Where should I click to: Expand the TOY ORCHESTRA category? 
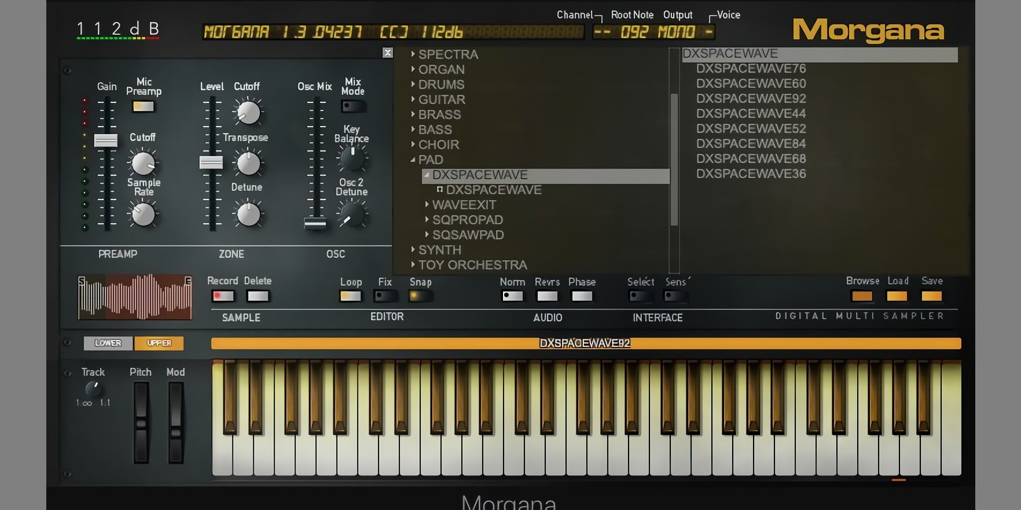pos(413,264)
